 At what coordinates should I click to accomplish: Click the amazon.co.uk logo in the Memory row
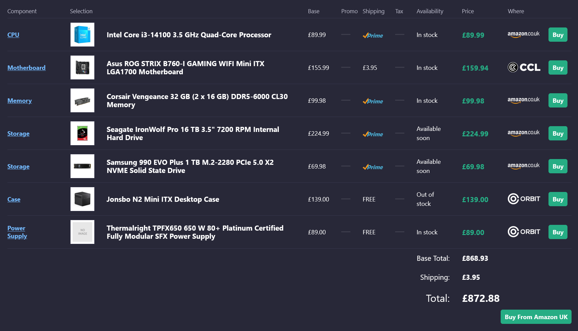pyautogui.click(x=523, y=100)
